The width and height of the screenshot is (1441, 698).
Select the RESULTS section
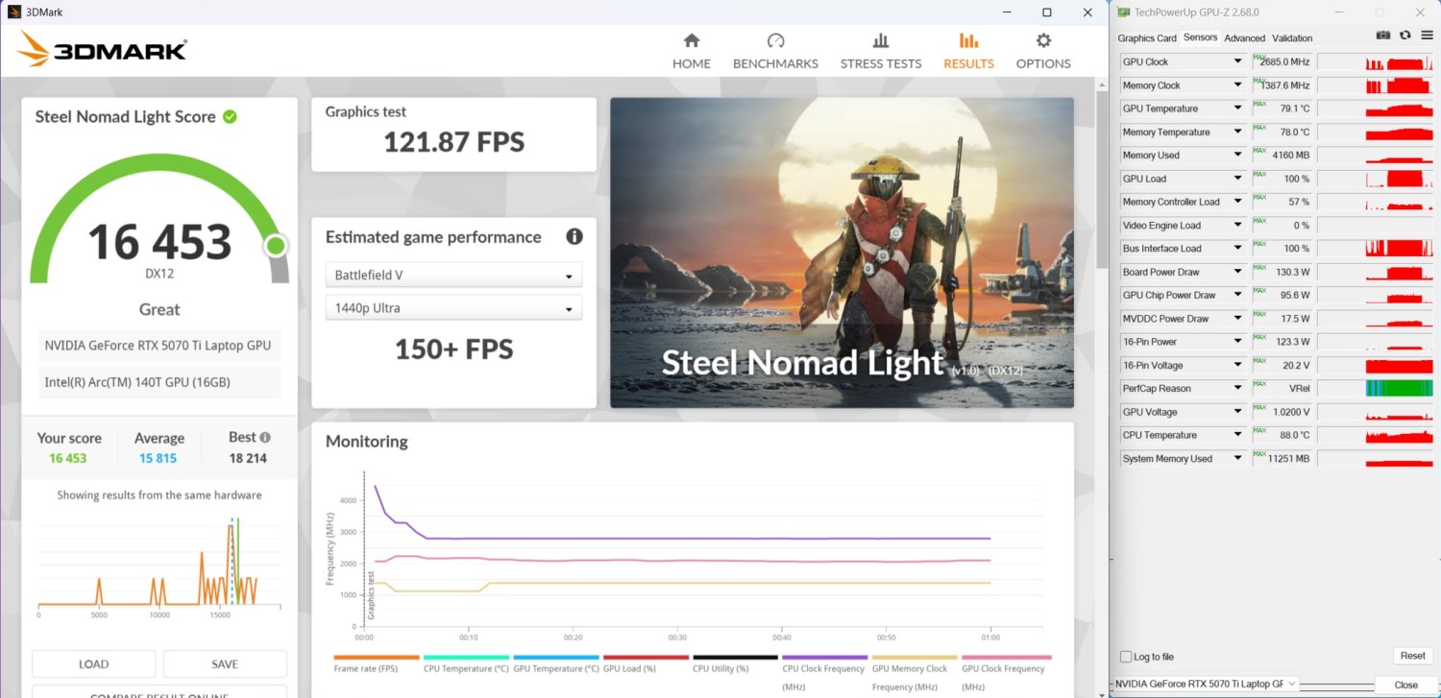[968, 51]
